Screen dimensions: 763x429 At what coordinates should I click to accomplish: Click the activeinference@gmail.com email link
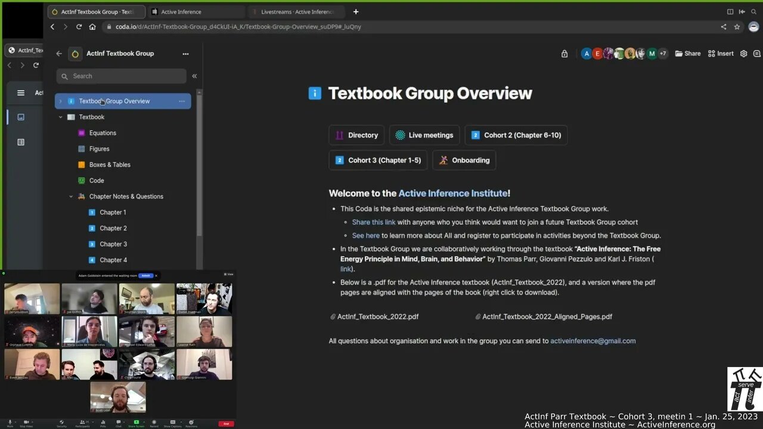coord(593,341)
